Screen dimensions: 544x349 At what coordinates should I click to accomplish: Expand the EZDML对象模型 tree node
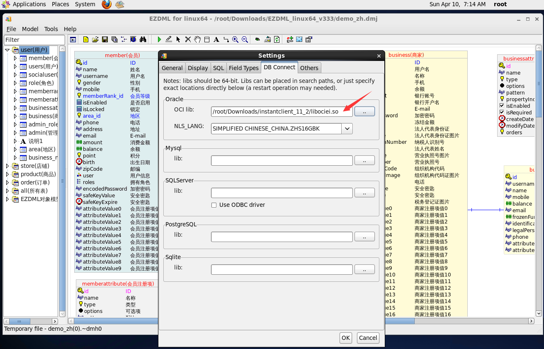(7, 199)
